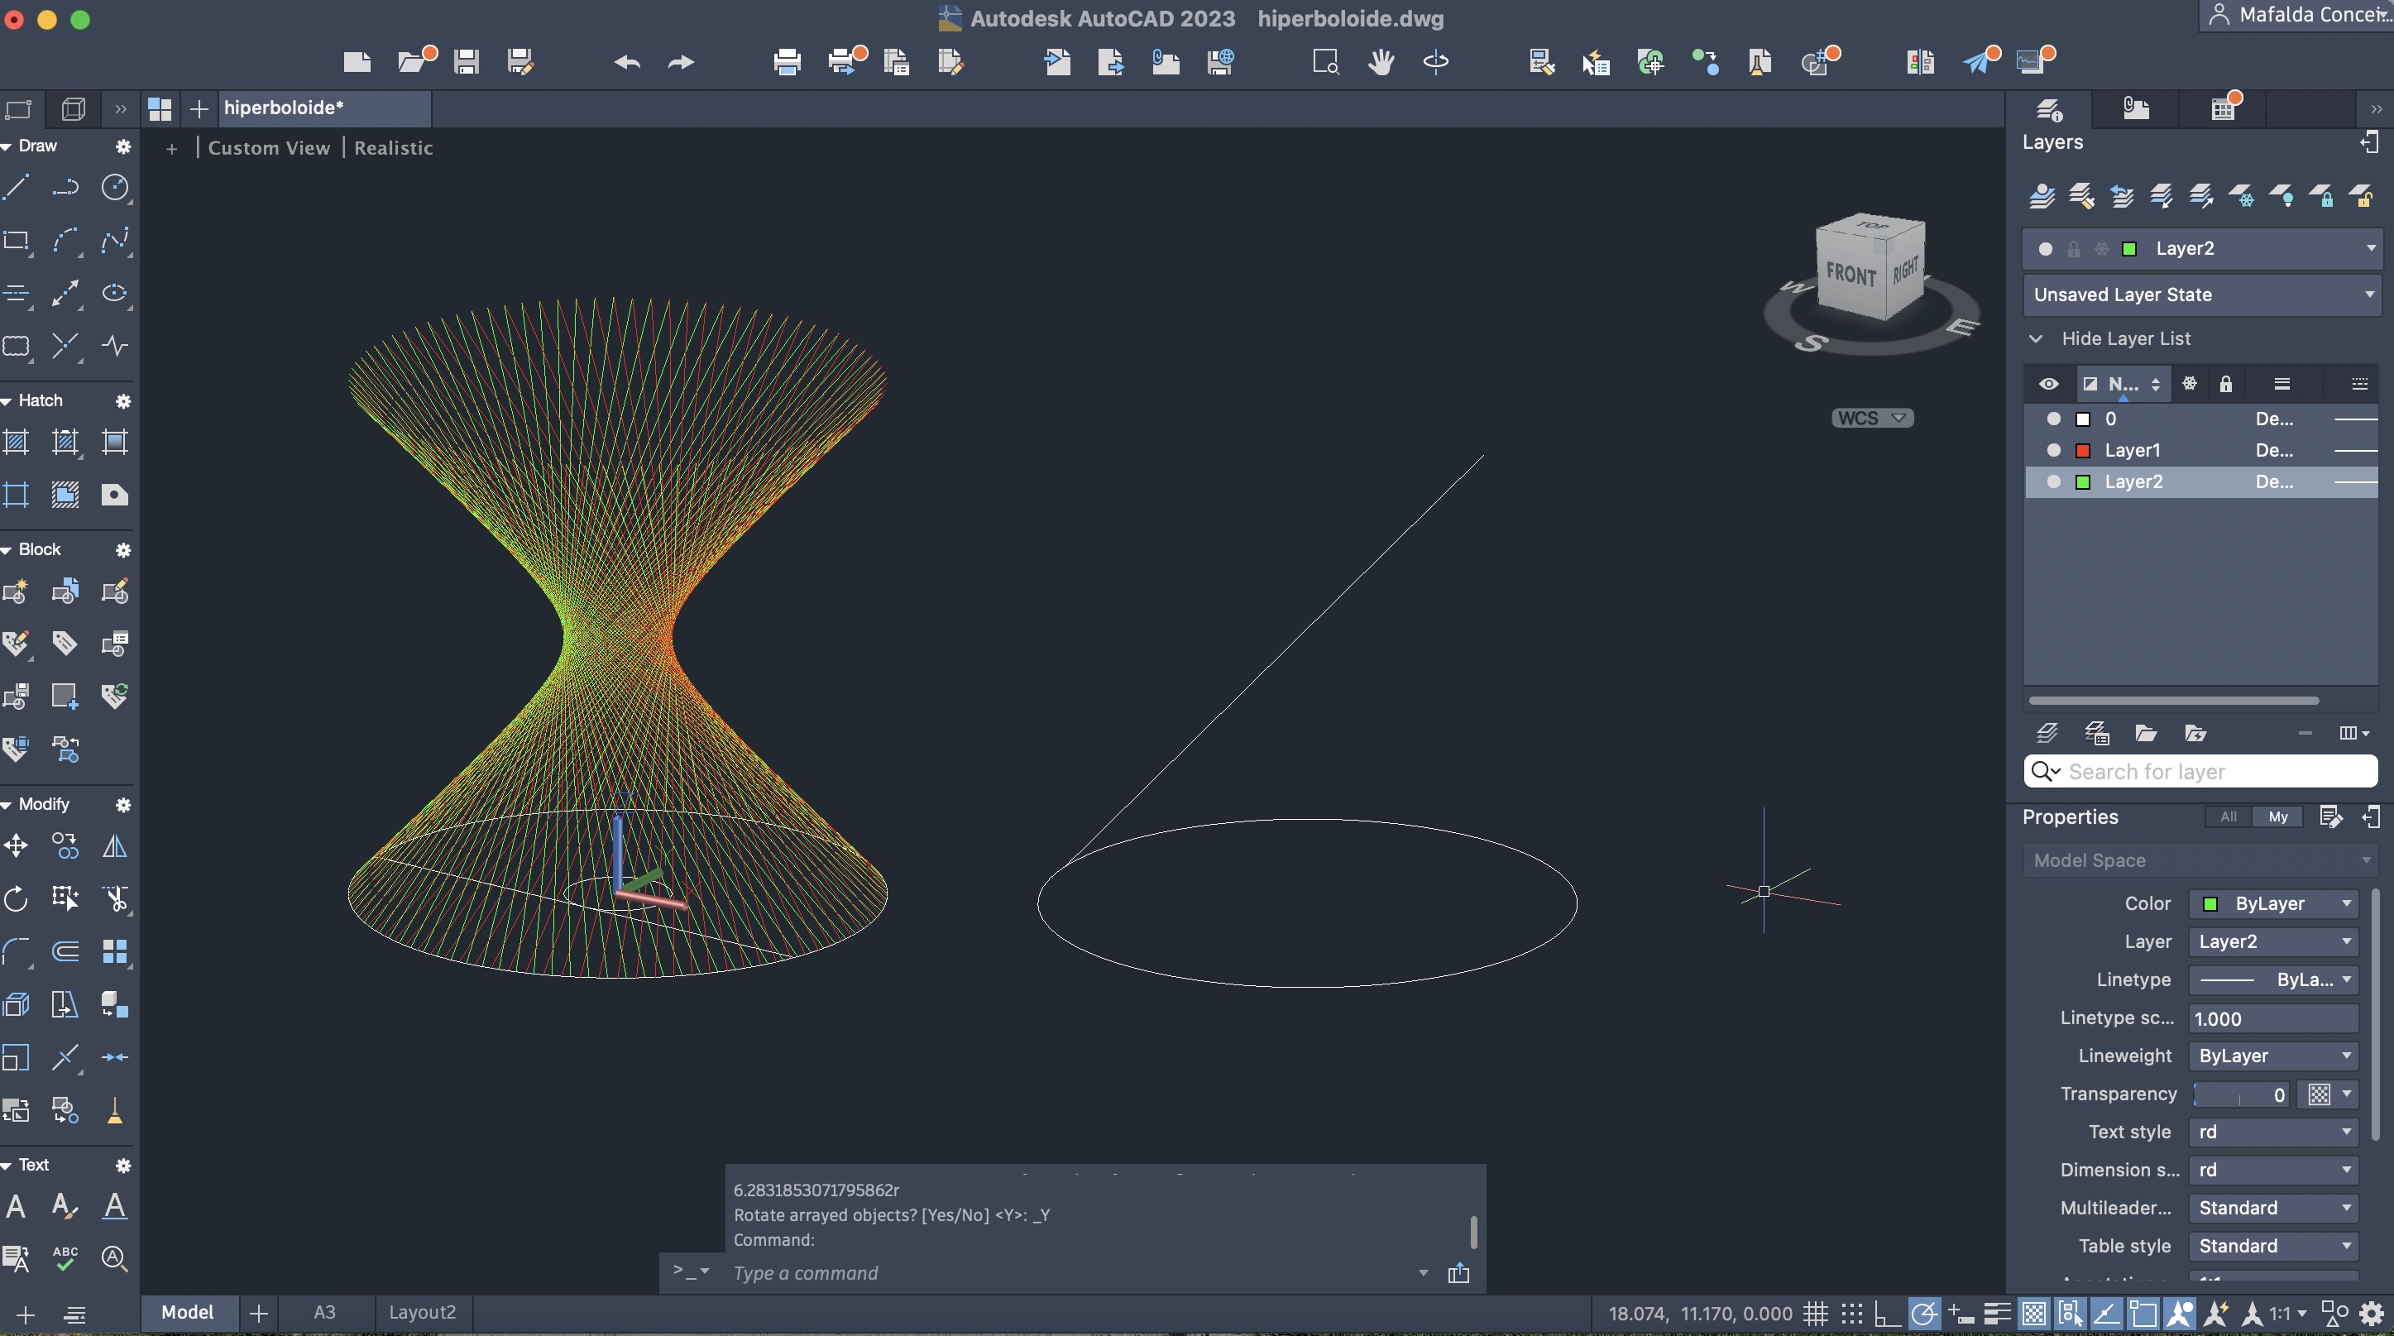
Task: Select the Rotate tool in Modify
Action: pyautogui.click(x=16, y=898)
